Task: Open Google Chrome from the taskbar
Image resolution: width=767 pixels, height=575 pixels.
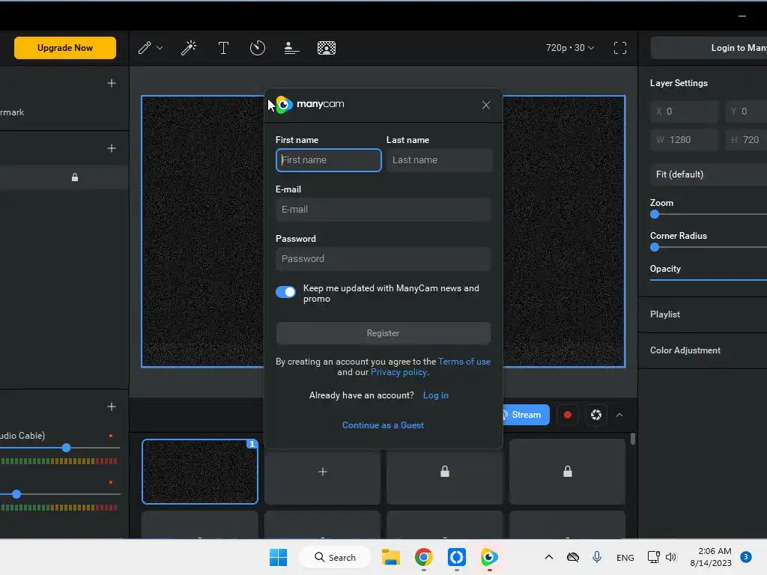Action: 424,557
